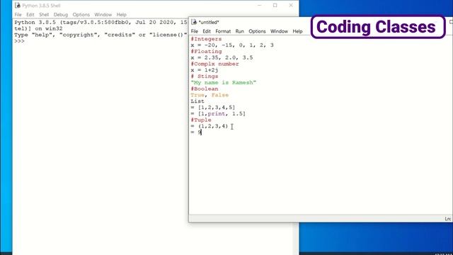The height and width of the screenshot is (255, 453).
Task: Open the Help menu in the untitled editor
Action: [297, 31]
